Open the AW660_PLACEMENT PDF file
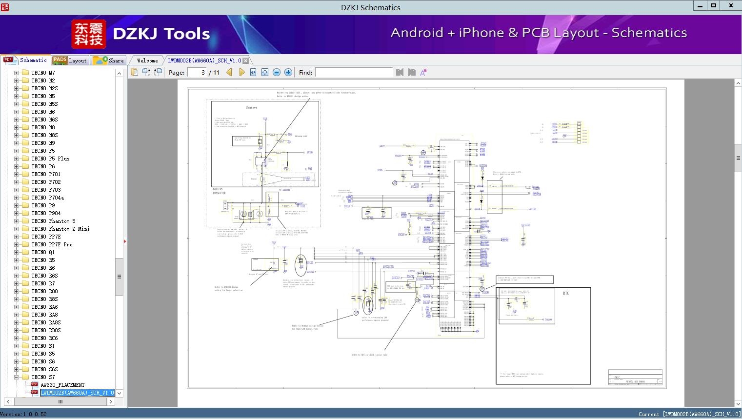Image resolution: width=742 pixels, height=419 pixels. pyautogui.click(x=62, y=385)
